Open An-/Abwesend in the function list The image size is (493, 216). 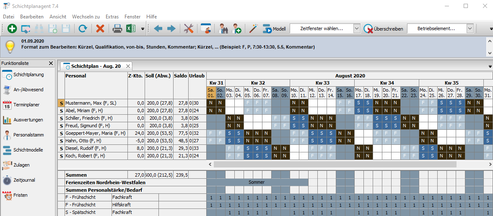23,90
